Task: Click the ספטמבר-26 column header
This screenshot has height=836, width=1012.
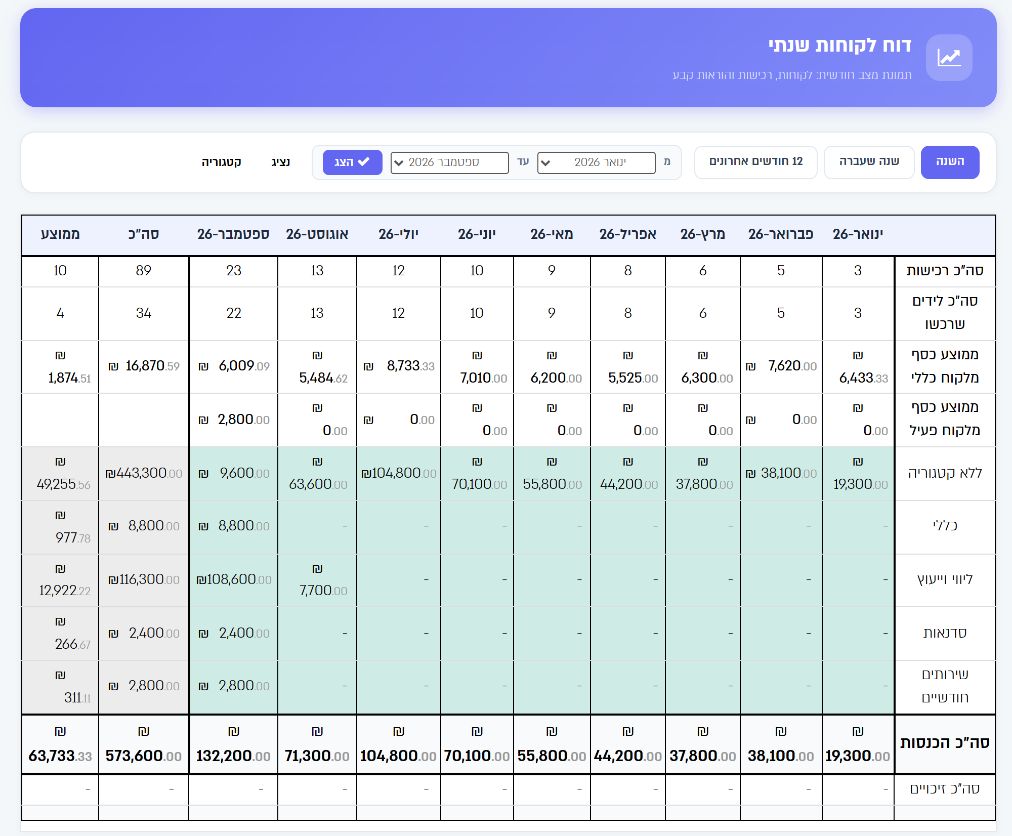Action: [233, 234]
